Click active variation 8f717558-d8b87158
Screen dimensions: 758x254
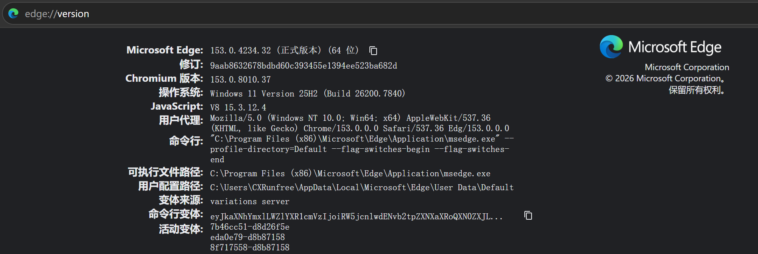250,248
